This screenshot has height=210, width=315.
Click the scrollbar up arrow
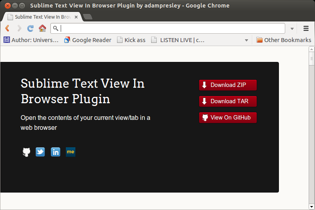(x=311, y=49)
